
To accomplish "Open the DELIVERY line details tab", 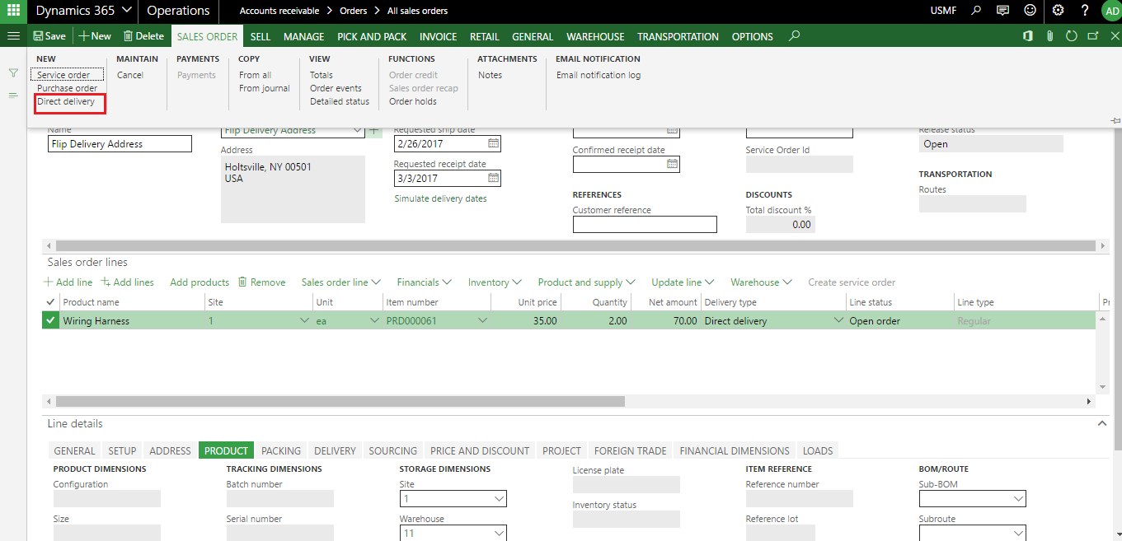I will click(x=335, y=450).
